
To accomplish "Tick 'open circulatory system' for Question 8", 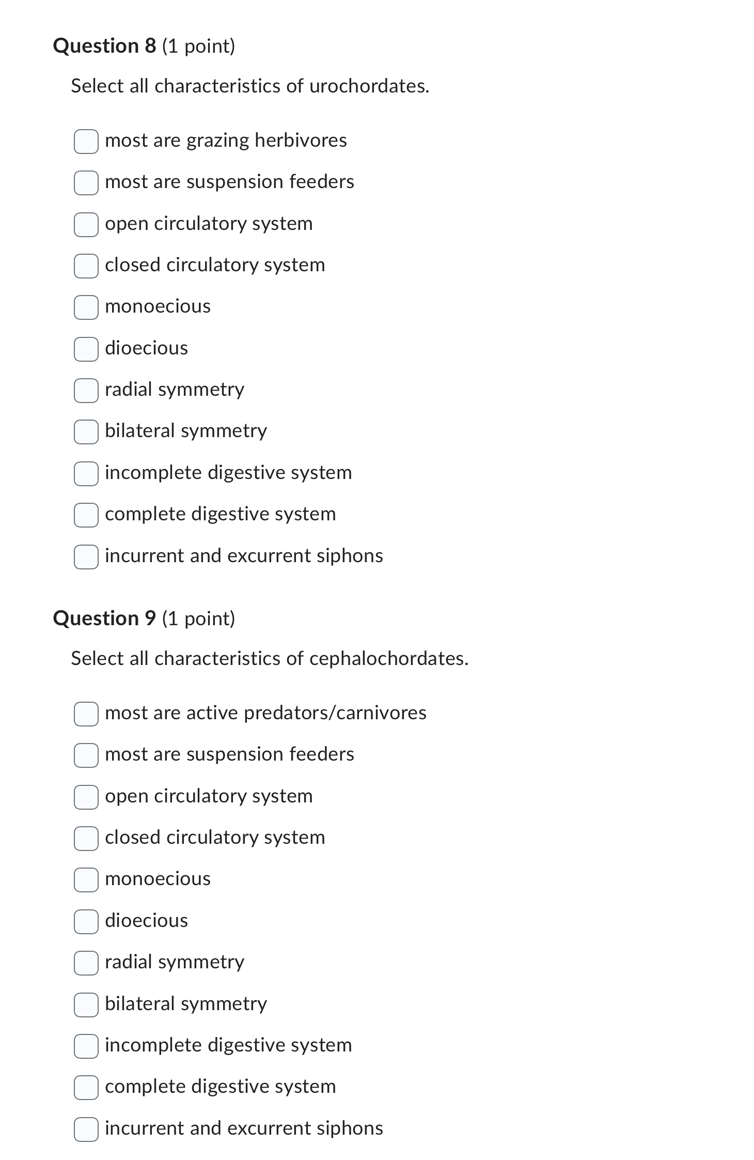I will 86,225.
